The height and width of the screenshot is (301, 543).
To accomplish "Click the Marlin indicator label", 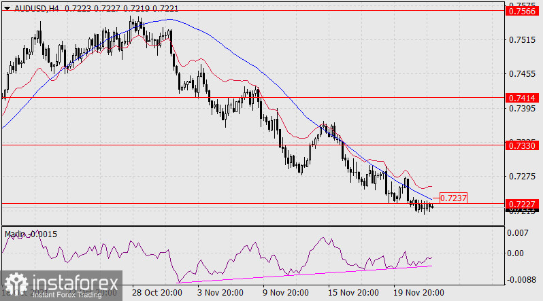I will point(18,234).
